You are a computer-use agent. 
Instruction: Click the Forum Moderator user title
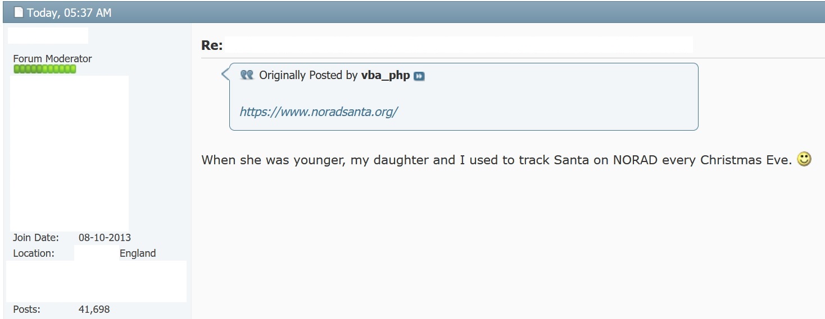pyautogui.click(x=52, y=58)
